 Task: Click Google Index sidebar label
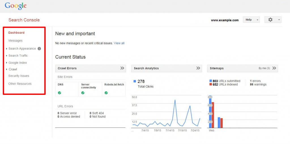click(x=18, y=63)
